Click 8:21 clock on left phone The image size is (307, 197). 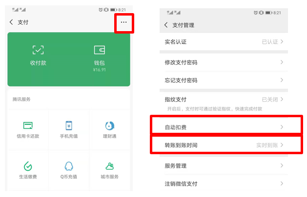click(122, 10)
